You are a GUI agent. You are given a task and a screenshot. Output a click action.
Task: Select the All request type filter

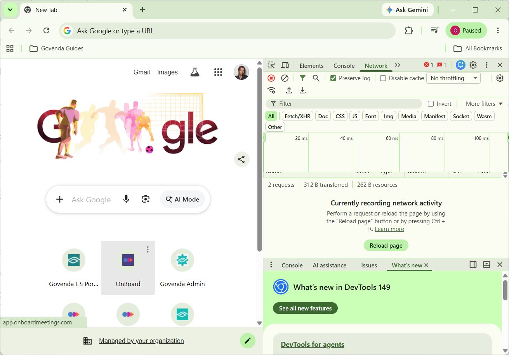point(271,116)
